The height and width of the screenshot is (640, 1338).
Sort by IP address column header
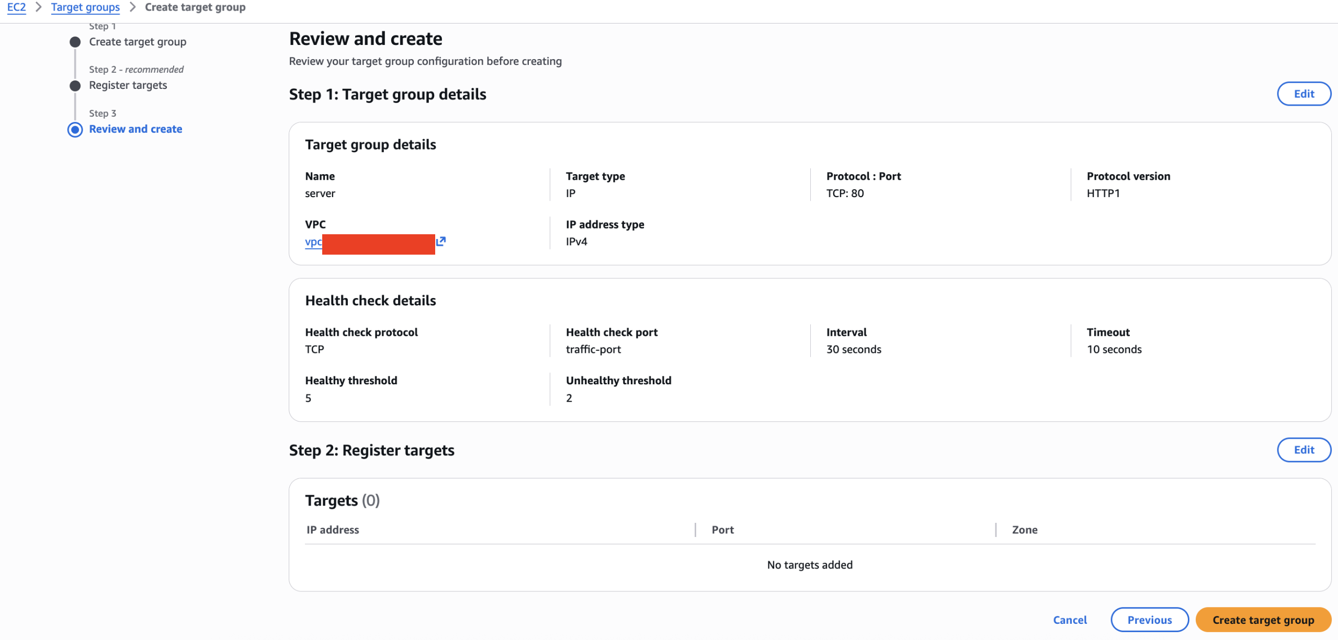(x=333, y=530)
